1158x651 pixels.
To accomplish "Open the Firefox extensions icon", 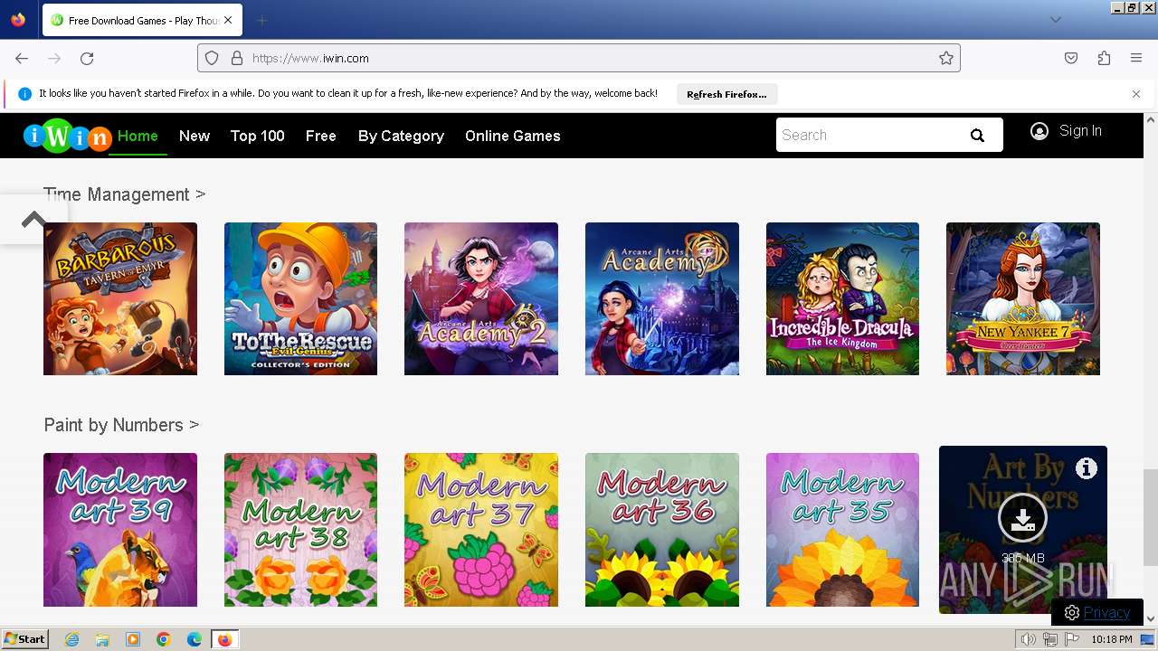I will (1104, 58).
